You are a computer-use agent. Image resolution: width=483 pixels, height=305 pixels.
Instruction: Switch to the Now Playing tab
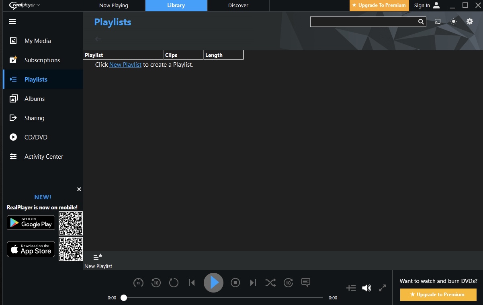tap(114, 5)
